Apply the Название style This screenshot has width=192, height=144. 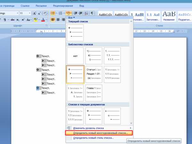(x=169, y=16)
